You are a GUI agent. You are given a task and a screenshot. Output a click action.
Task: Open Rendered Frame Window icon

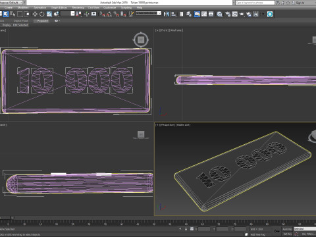click(x=235, y=14)
